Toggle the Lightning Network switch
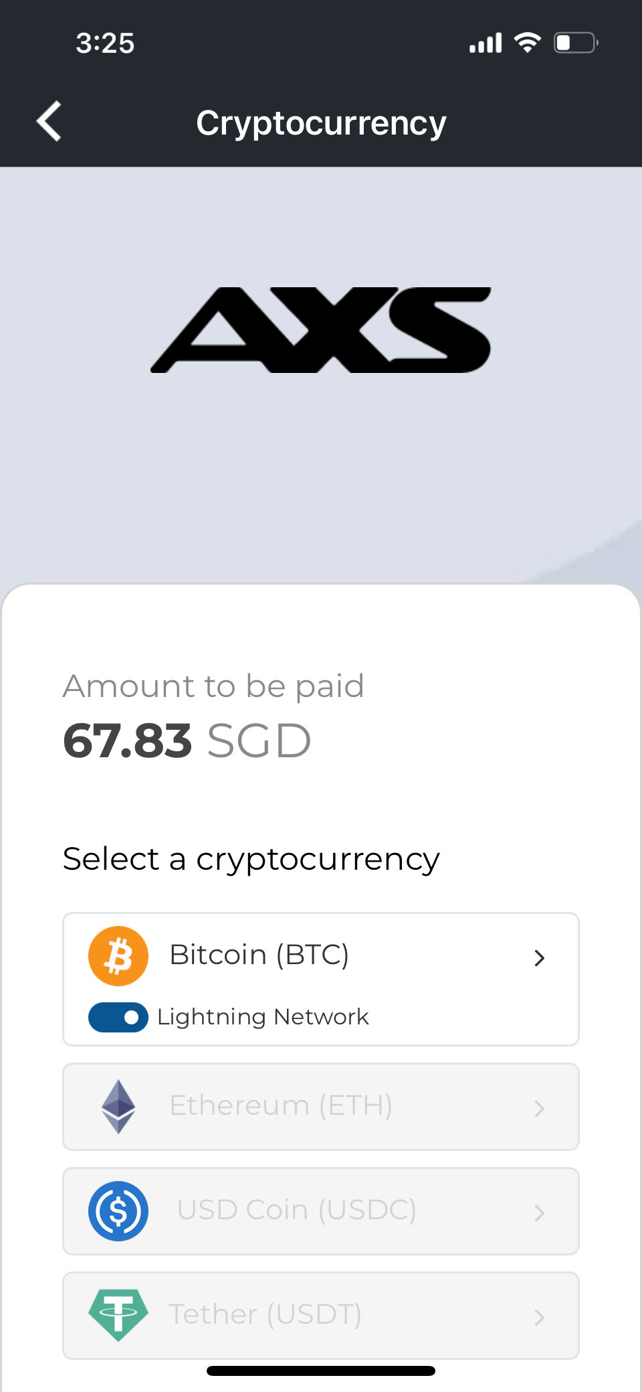 coord(118,1017)
